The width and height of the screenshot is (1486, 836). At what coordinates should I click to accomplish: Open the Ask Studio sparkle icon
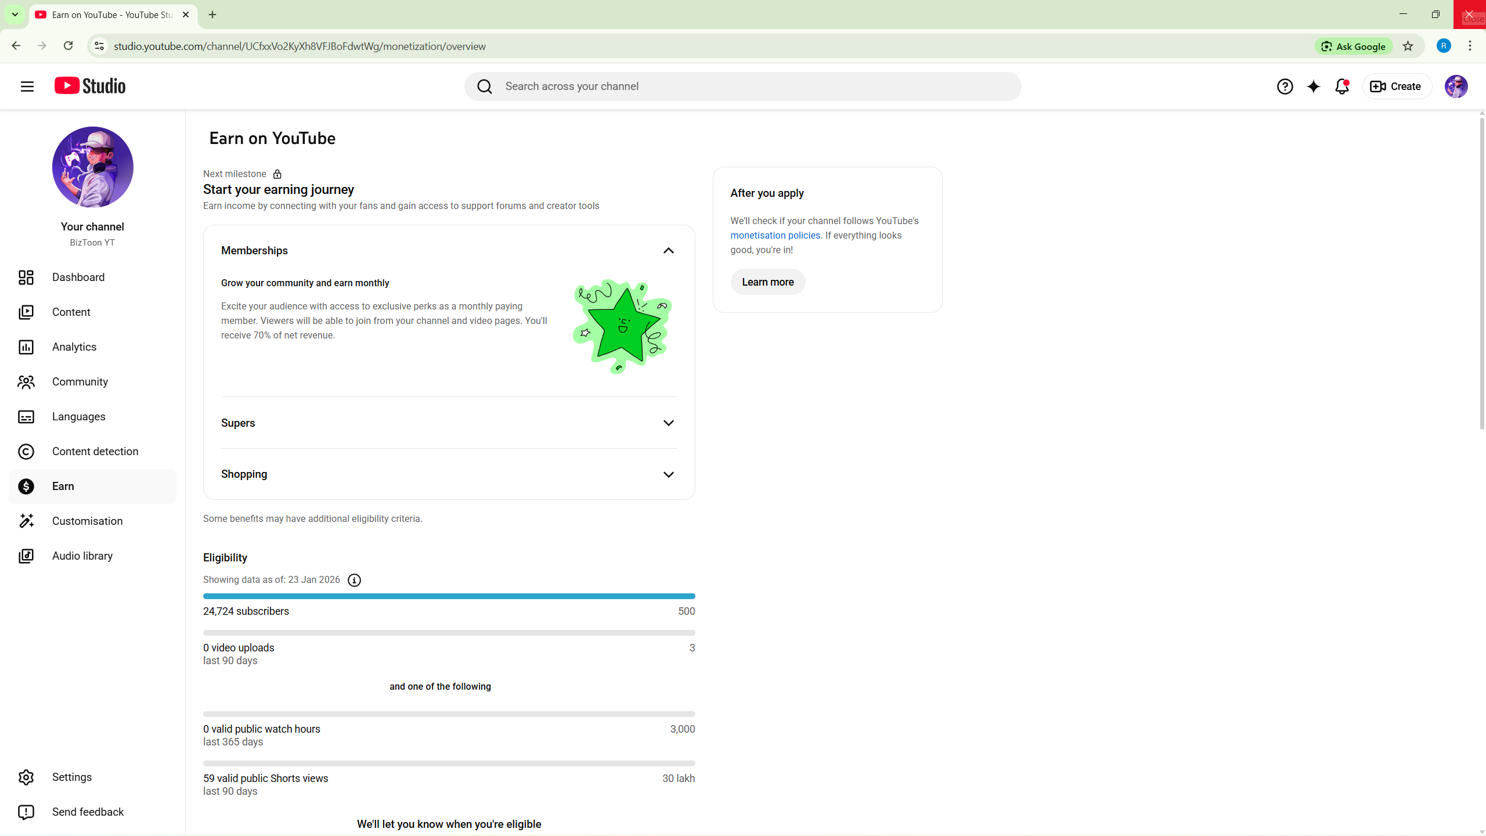click(x=1313, y=87)
